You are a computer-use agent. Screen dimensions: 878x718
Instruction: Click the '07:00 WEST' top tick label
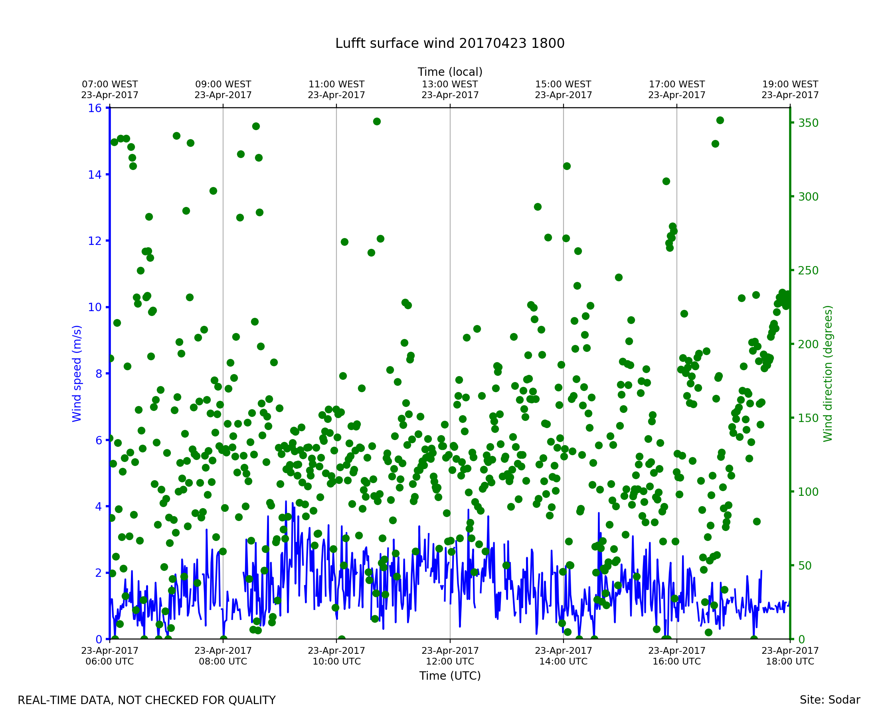(x=110, y=85)
